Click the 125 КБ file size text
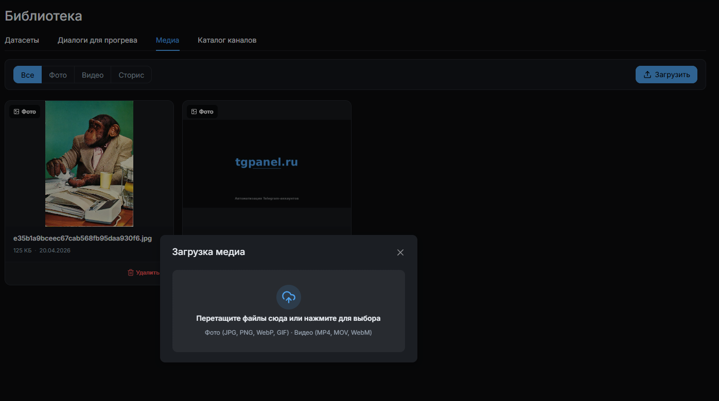The width and height of the screenshot is (719, 401). click(23, 250)
